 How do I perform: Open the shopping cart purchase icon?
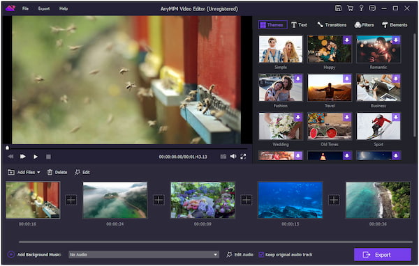tap(350, 8)
